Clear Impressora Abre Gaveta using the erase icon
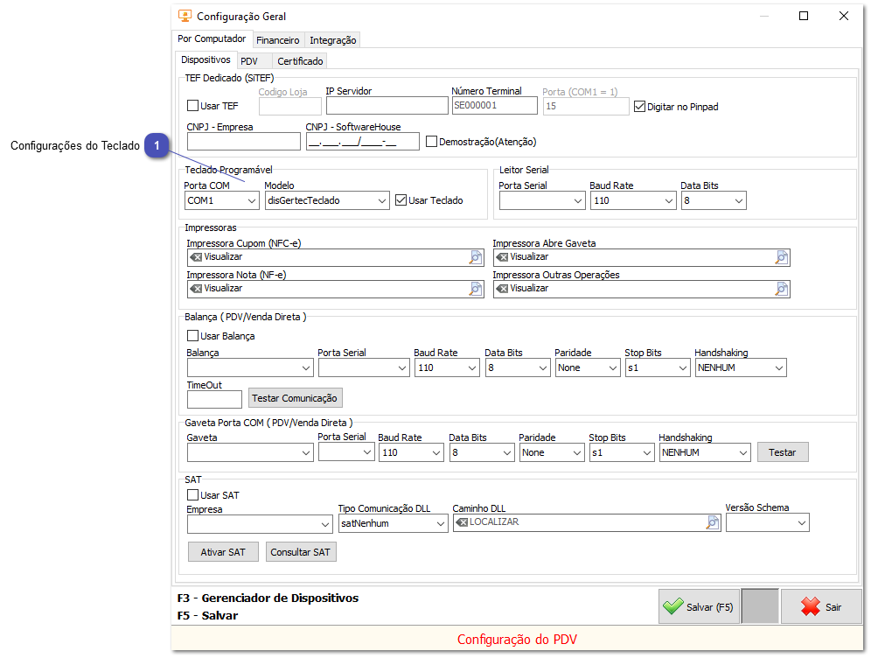Image resolution: width=871 pixels, height=658 pixels. tap(502, 257)
